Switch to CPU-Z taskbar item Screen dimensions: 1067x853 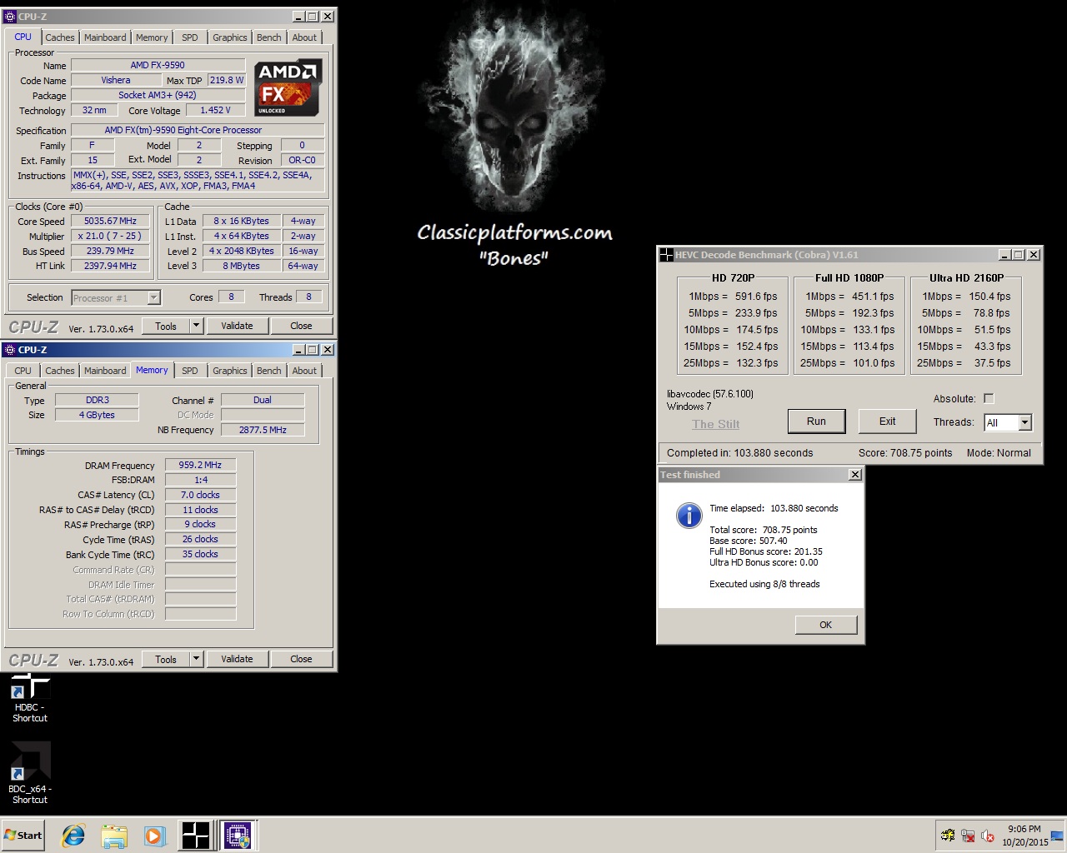238,836
